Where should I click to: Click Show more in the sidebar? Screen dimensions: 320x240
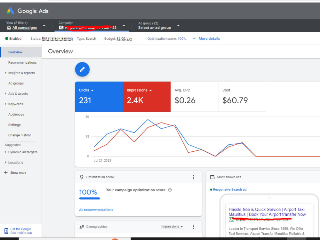coord(18,173)
